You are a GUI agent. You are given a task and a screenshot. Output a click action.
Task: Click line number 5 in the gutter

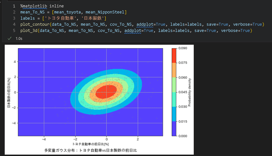[x=14, y=31]
